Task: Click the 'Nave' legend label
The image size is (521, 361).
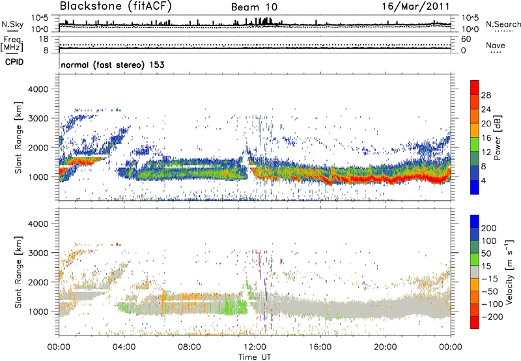Action: (x=496, y=45)
